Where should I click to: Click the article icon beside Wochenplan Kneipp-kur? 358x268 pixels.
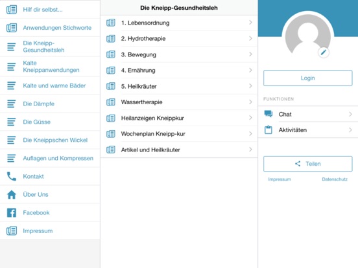pos(111,134)
